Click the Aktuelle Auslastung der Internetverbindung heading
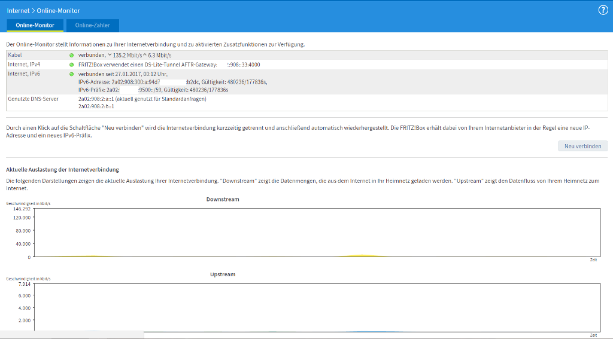This screenshot has height=339, width=613. point(62,170)
